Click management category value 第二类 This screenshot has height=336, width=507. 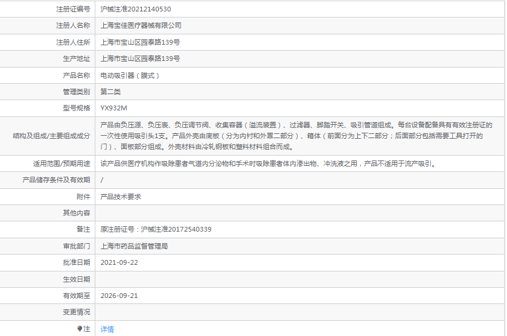point(110,92)
